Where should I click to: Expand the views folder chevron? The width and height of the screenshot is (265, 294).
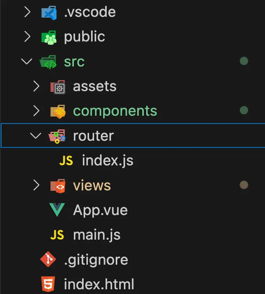point(36,185)
